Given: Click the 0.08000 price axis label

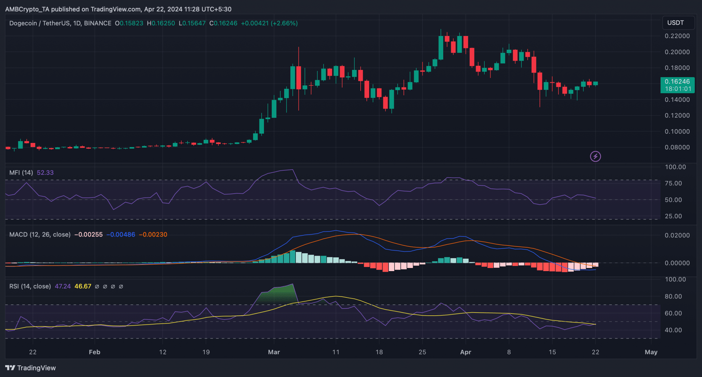Looking at the screenshot, I should pyautogui.click(x=677, y=147).
